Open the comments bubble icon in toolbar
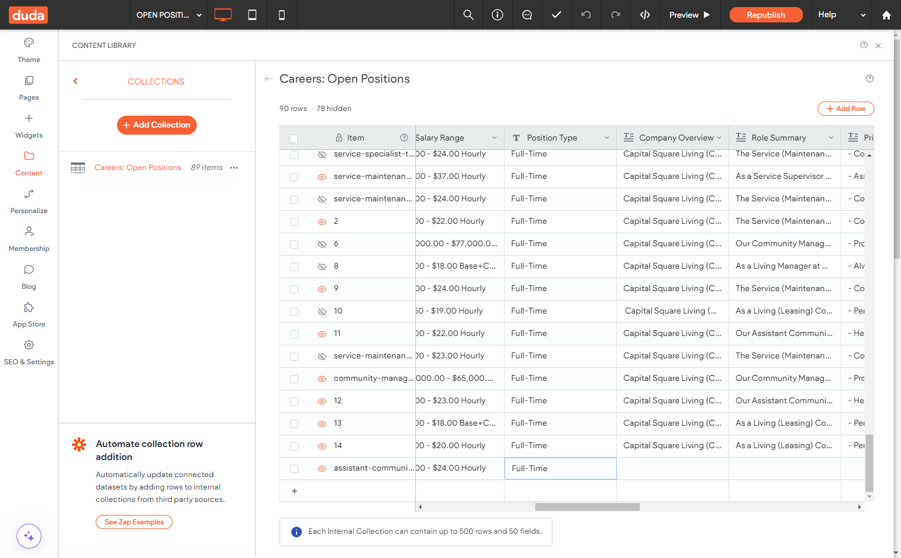Viewport: 901px width, 558px height. (527, 15)
